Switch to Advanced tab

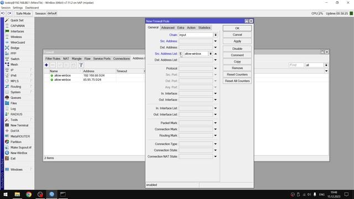(168, 28)
